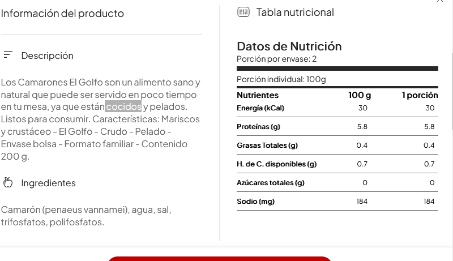Click the Ingredientes section heading
Screen dimensions: 453x261
[x=49, y=183]
